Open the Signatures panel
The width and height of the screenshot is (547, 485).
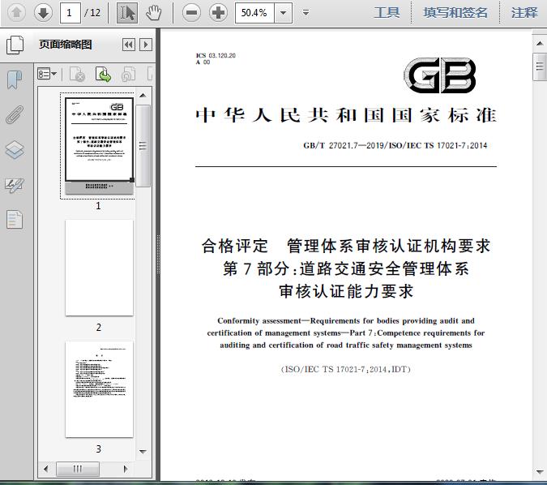[15, 185]
